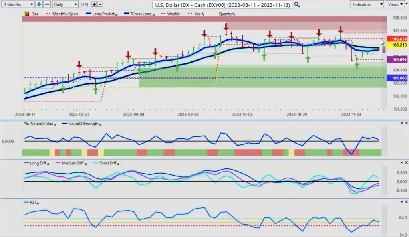Click the 2023-08-11 date axis label

point(25,115)
